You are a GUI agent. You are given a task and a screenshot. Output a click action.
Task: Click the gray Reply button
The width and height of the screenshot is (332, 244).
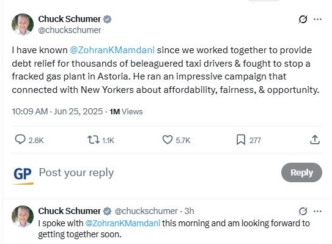click(301, 172)
